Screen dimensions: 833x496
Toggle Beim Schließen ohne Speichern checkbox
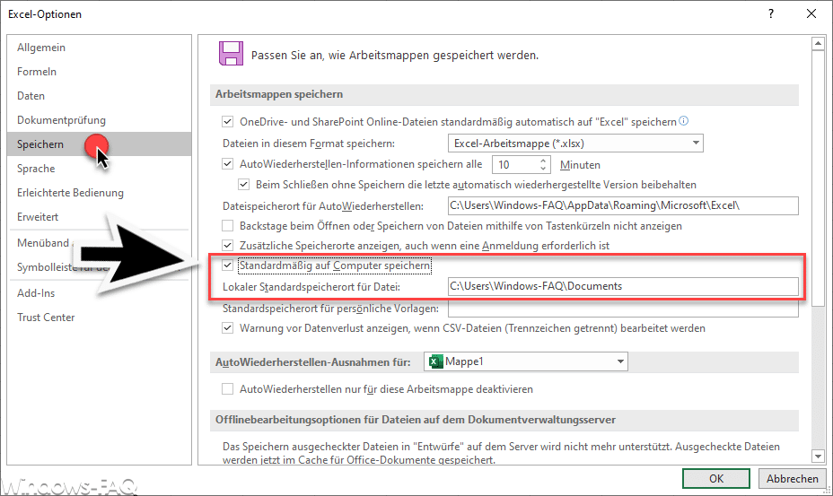click(244, 185)
